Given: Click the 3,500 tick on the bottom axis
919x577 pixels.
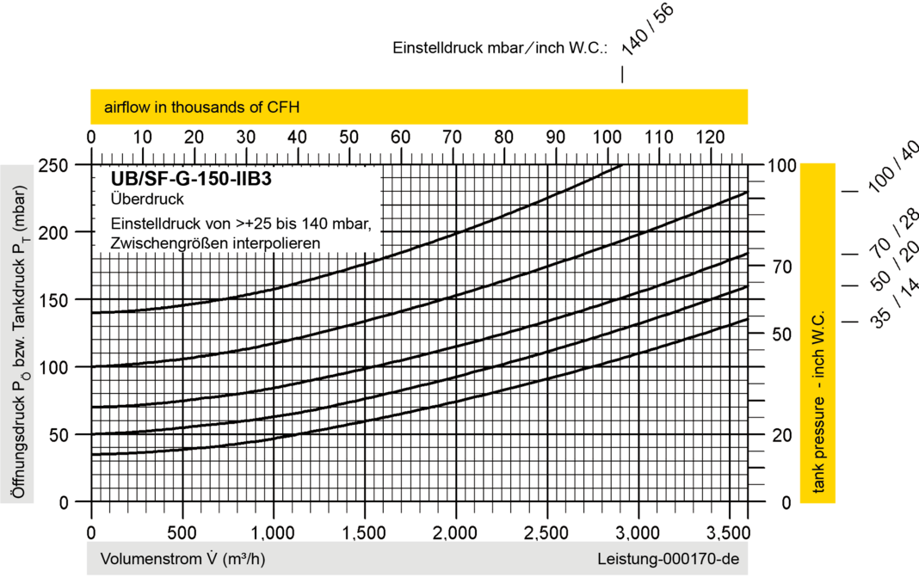Looking at the screenshot, I should 729,533.
